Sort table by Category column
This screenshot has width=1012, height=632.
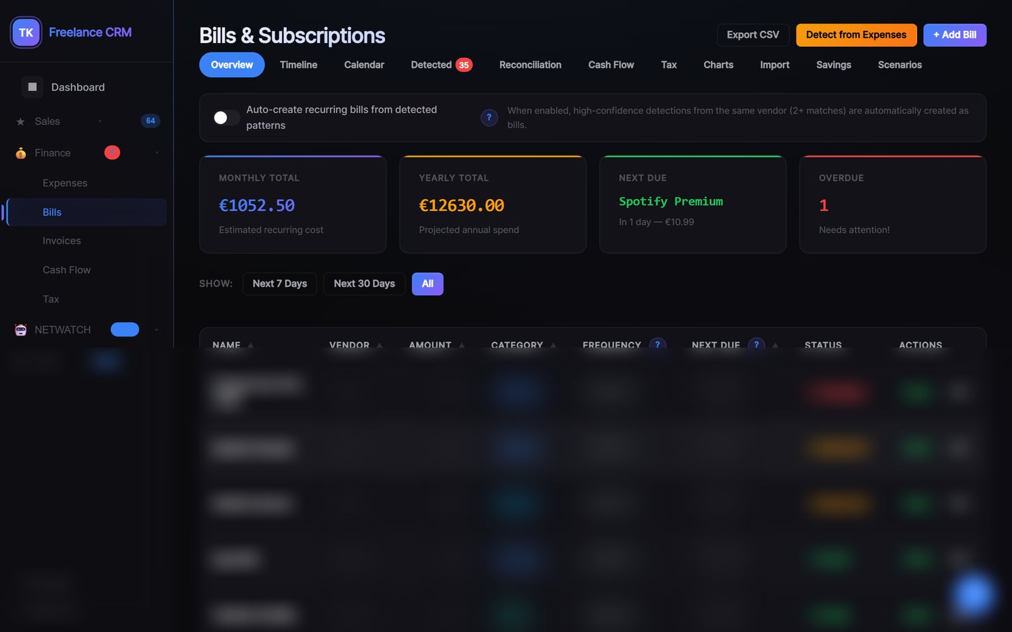(524, 345)
